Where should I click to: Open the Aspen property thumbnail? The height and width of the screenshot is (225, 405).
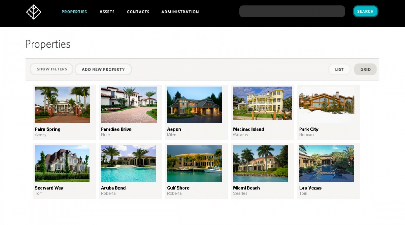pos(195,105)
